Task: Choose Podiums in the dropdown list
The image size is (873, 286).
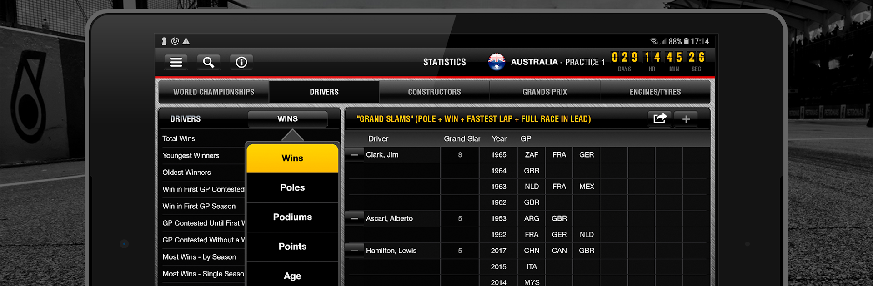Action: (292, 217)
